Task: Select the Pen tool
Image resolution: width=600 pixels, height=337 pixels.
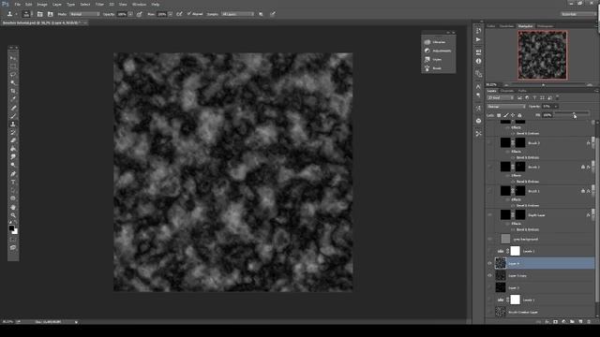Action: tap(13, 174)
